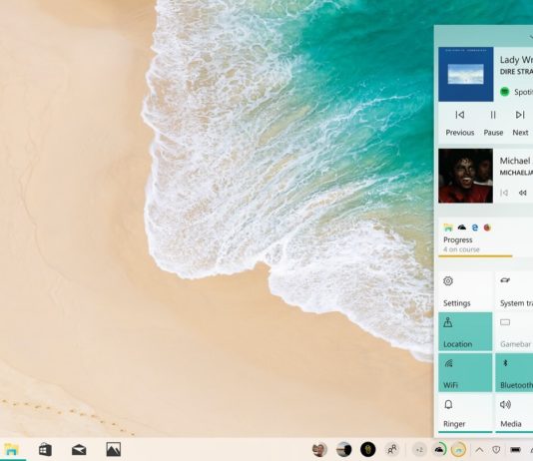Open the black and gold contact avatar
Screen dimensions: 533x461
[367, 449]
